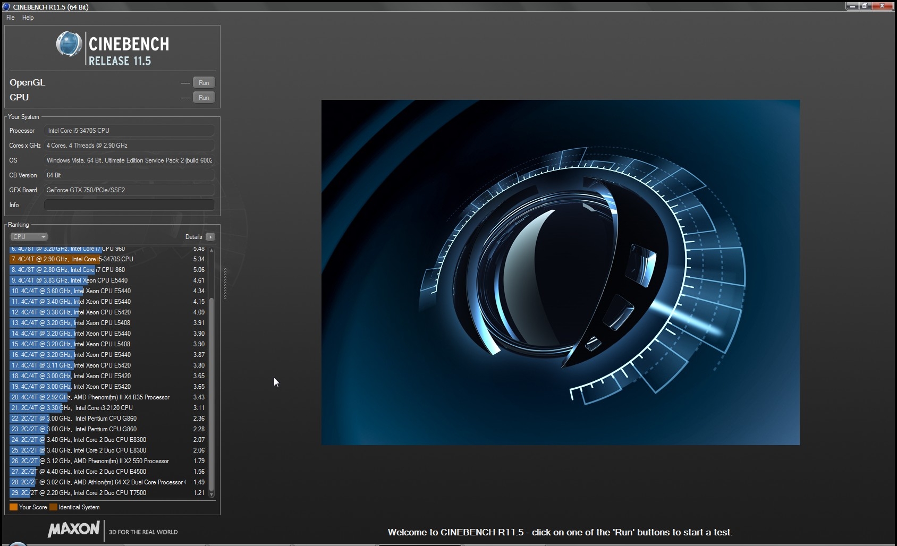Viewport: 897px width, 546px height.
Task: Open the Help menu
Action: coord(28,18)
